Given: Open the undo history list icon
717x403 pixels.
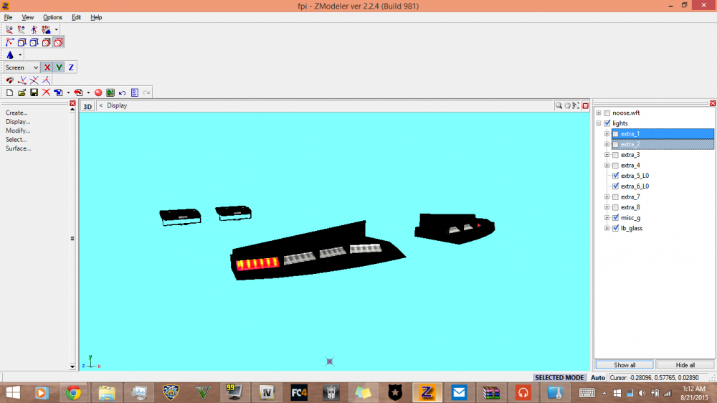Looking at the screenshot, I should coord(135,93).
